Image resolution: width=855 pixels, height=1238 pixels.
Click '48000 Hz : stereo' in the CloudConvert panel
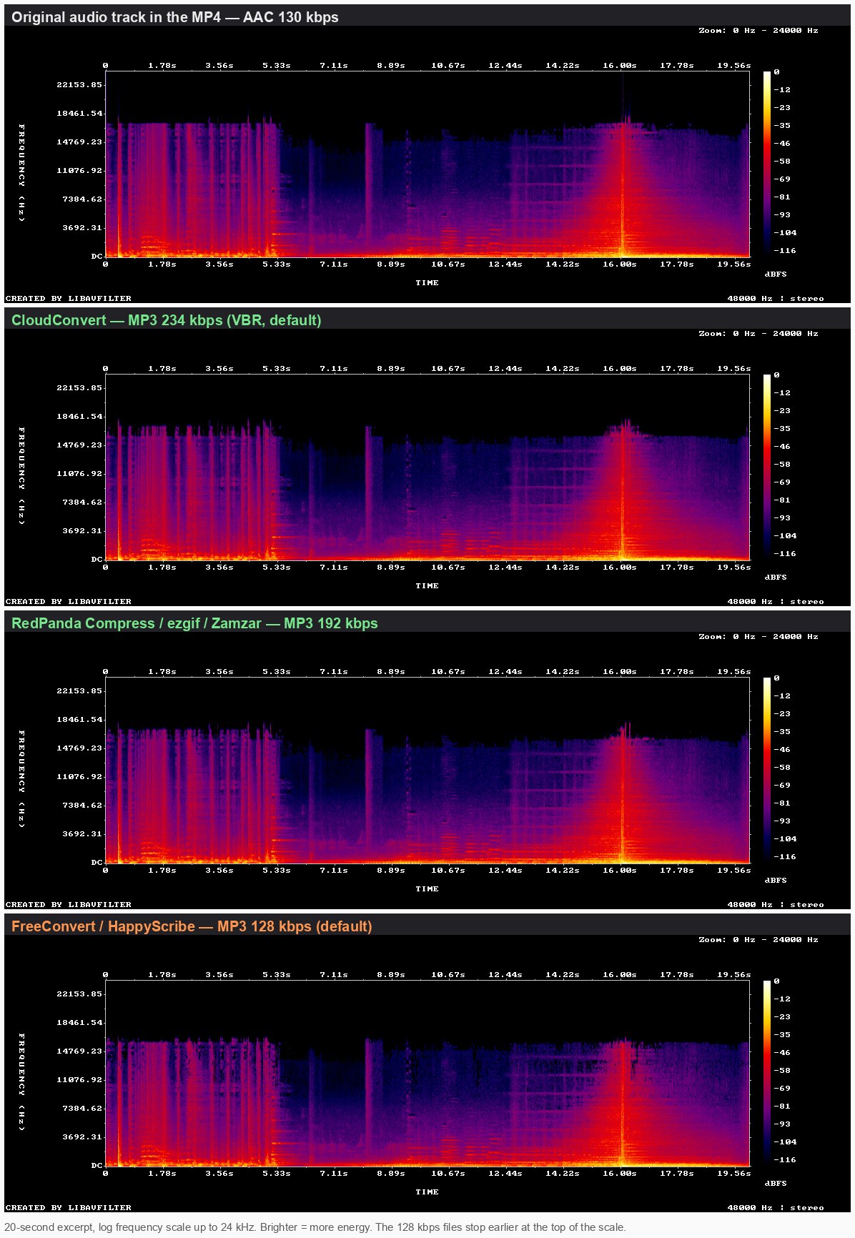776,602
